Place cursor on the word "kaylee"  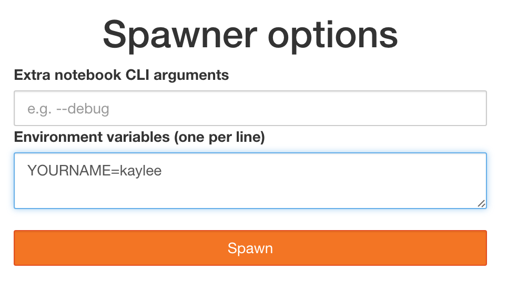(x=141, y=170)
